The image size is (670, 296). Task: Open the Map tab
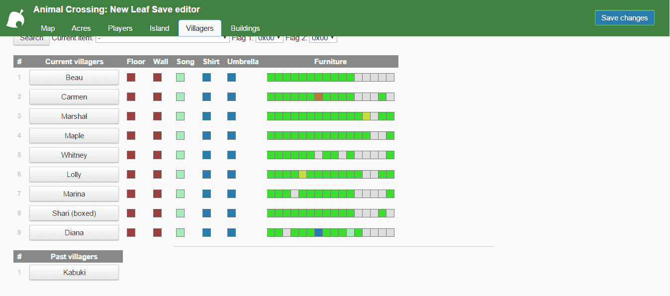point(48,28)
